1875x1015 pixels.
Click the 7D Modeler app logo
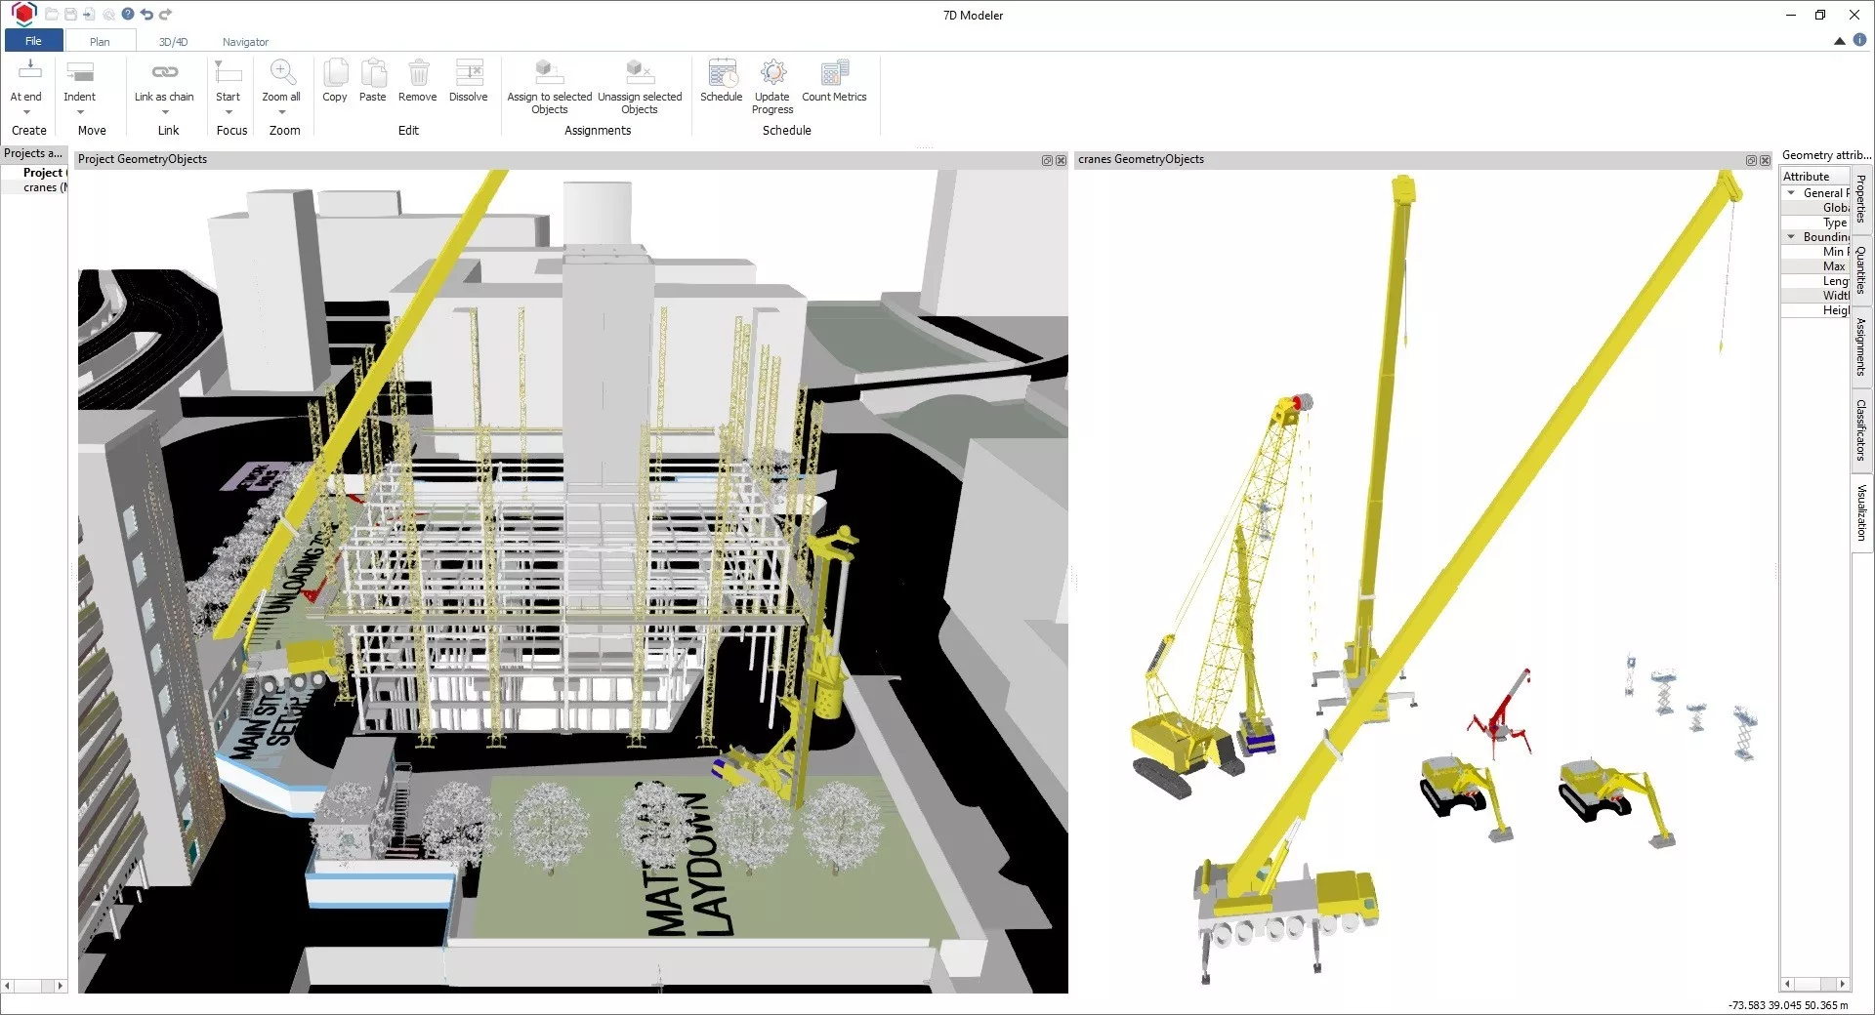pyautogui.click(x=23, y=14)
